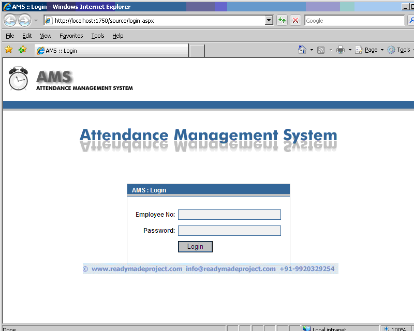Click the page icon in the address bar
Image resolution: width=414 pixels, height=331 pixels.
[x=48, y=20]
